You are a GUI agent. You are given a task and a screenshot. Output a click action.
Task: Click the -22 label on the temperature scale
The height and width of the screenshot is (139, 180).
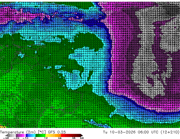[16, 138]
